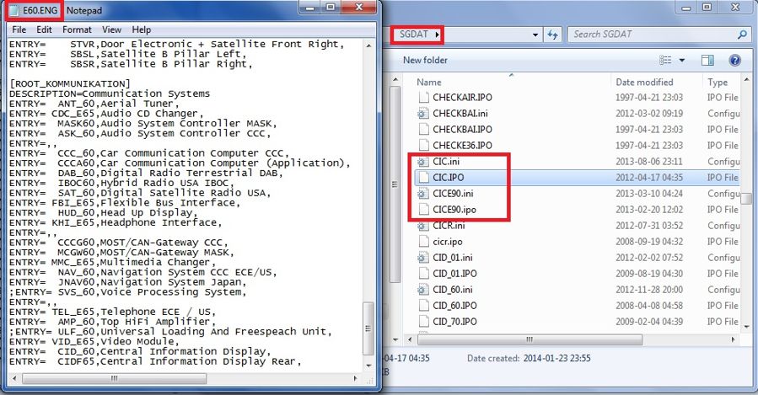The height and width of the screenshot is (395, 758).
Task: Open the Notepad Edit menu
Action: (x=44, y=29)
